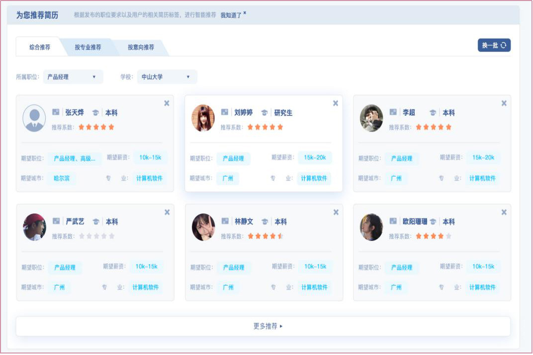
Task: Open the 按专业推荐 tab
Action: point(88,47)
